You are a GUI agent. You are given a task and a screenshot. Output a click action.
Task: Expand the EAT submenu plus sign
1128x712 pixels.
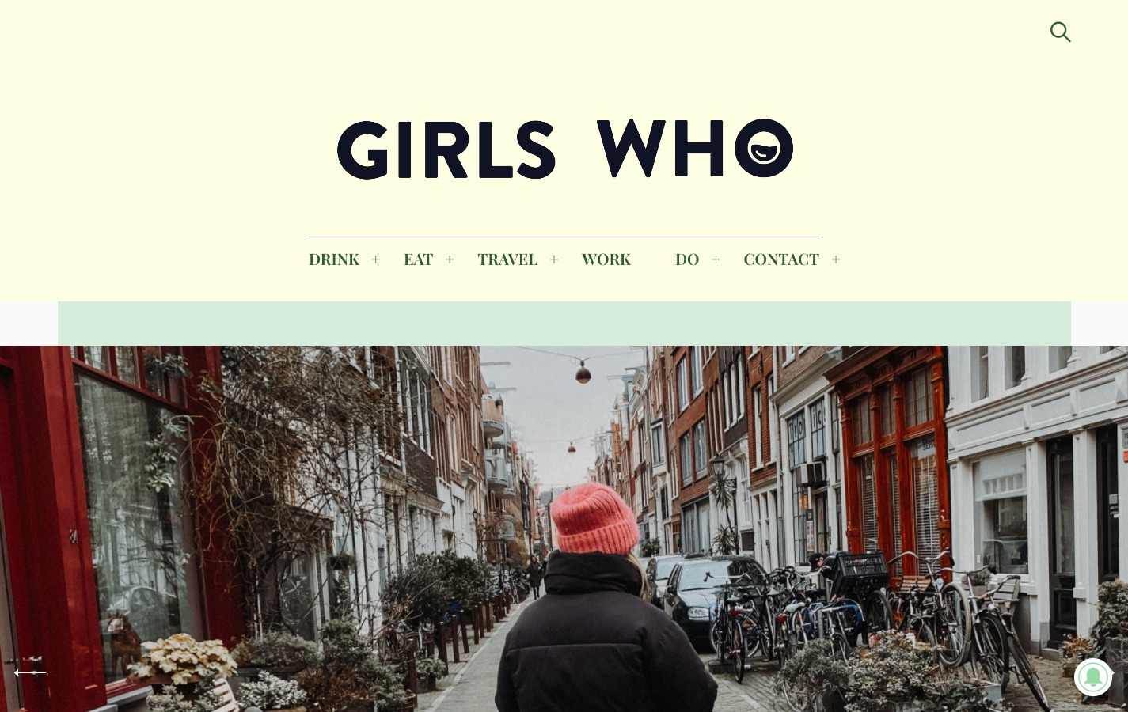[450, 259]
